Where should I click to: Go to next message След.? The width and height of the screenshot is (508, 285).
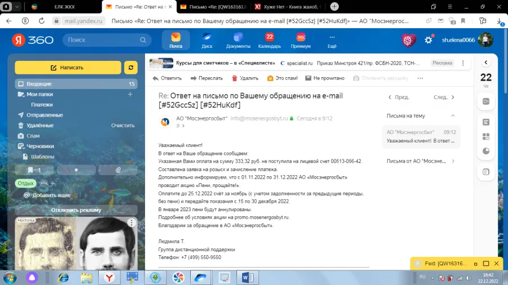(444, 97)
